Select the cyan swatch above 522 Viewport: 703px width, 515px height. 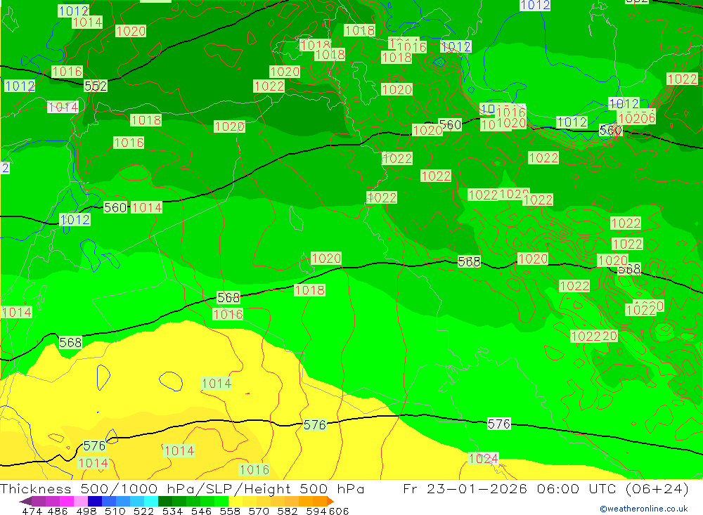(151, 501)
